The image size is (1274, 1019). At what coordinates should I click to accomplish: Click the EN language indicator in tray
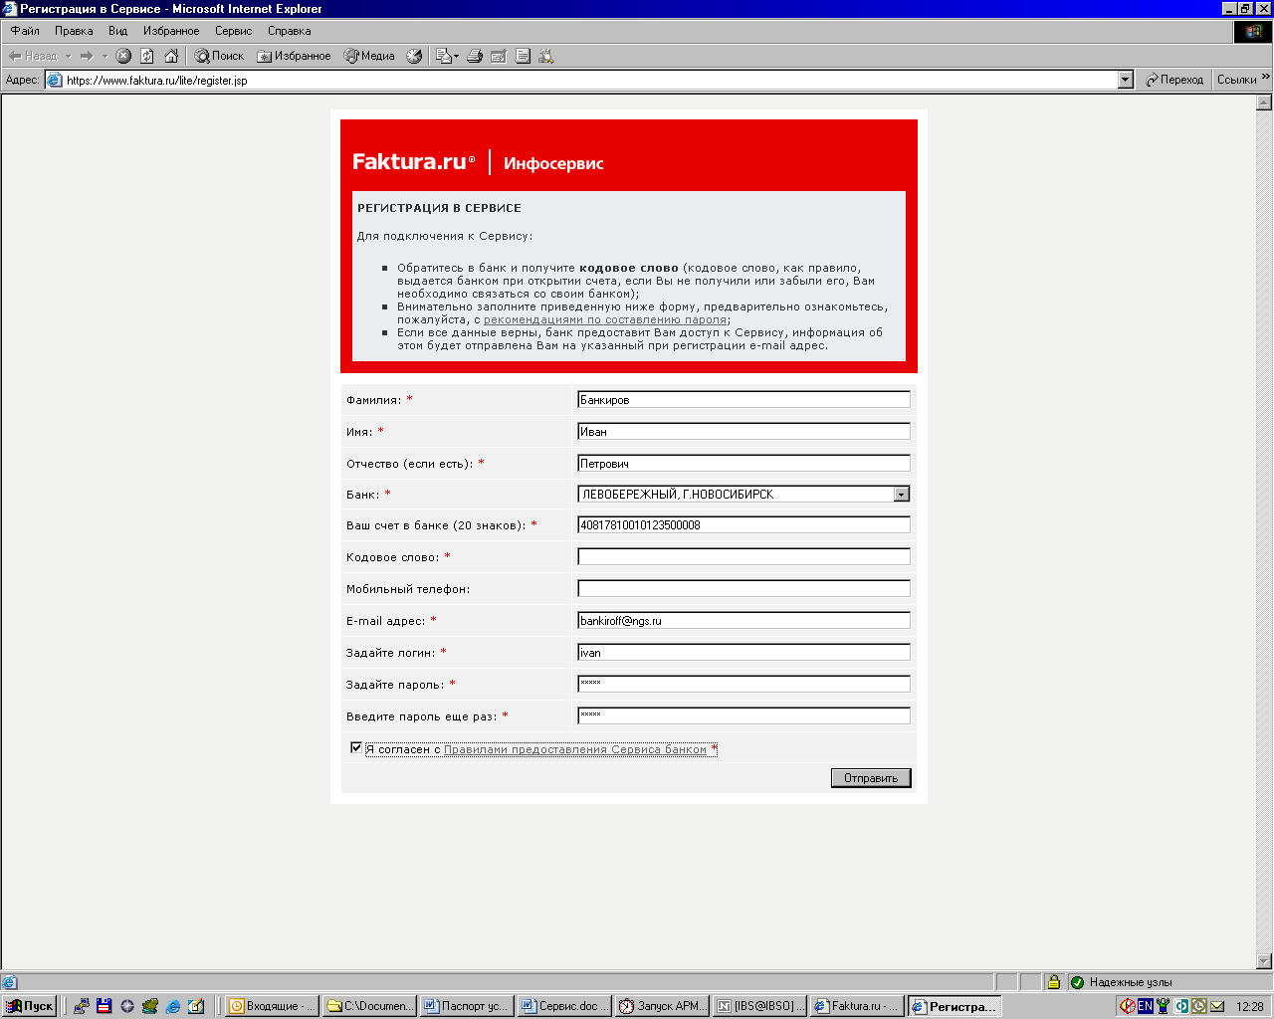click(1146, 1006)
